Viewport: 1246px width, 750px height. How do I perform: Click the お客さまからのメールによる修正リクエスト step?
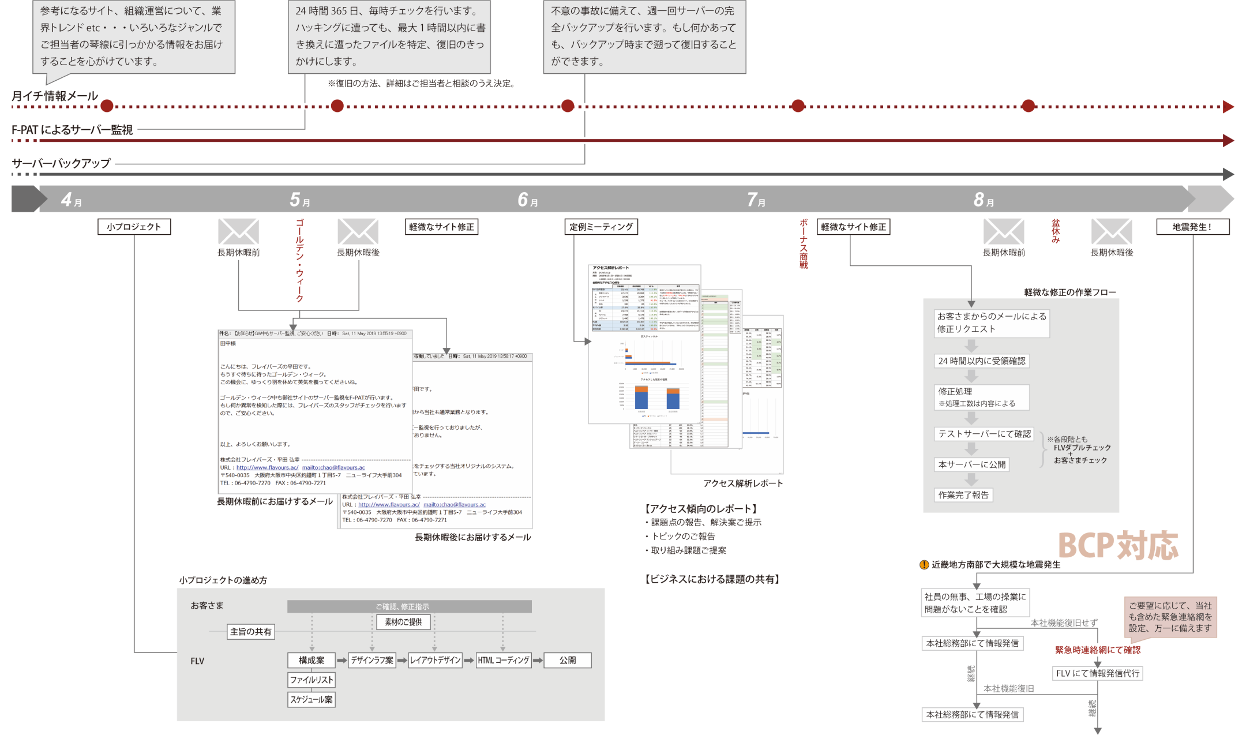click(991, 323)
